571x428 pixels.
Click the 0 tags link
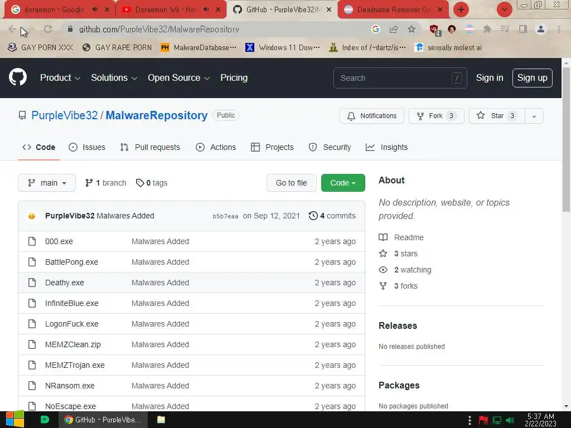[x=152, y=183]
